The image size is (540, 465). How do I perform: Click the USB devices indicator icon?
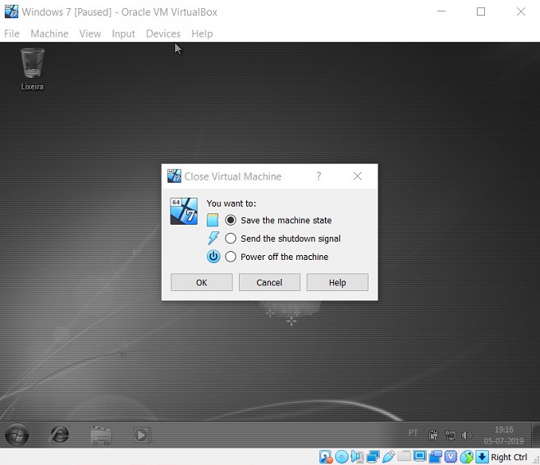388,457
